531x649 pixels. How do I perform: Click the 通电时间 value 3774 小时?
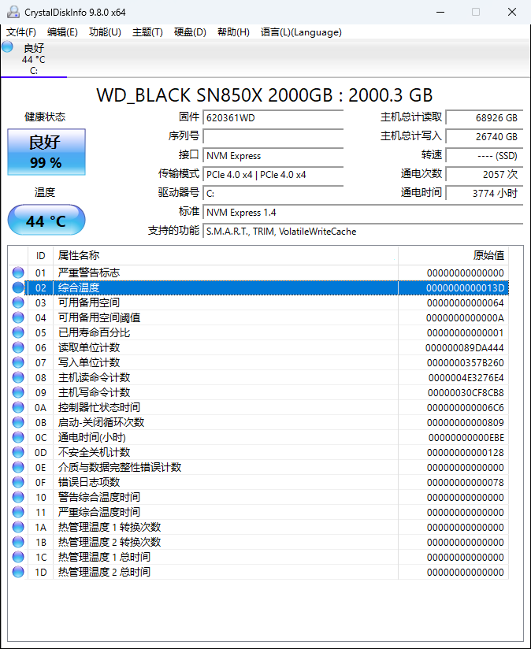click(485, 193)
